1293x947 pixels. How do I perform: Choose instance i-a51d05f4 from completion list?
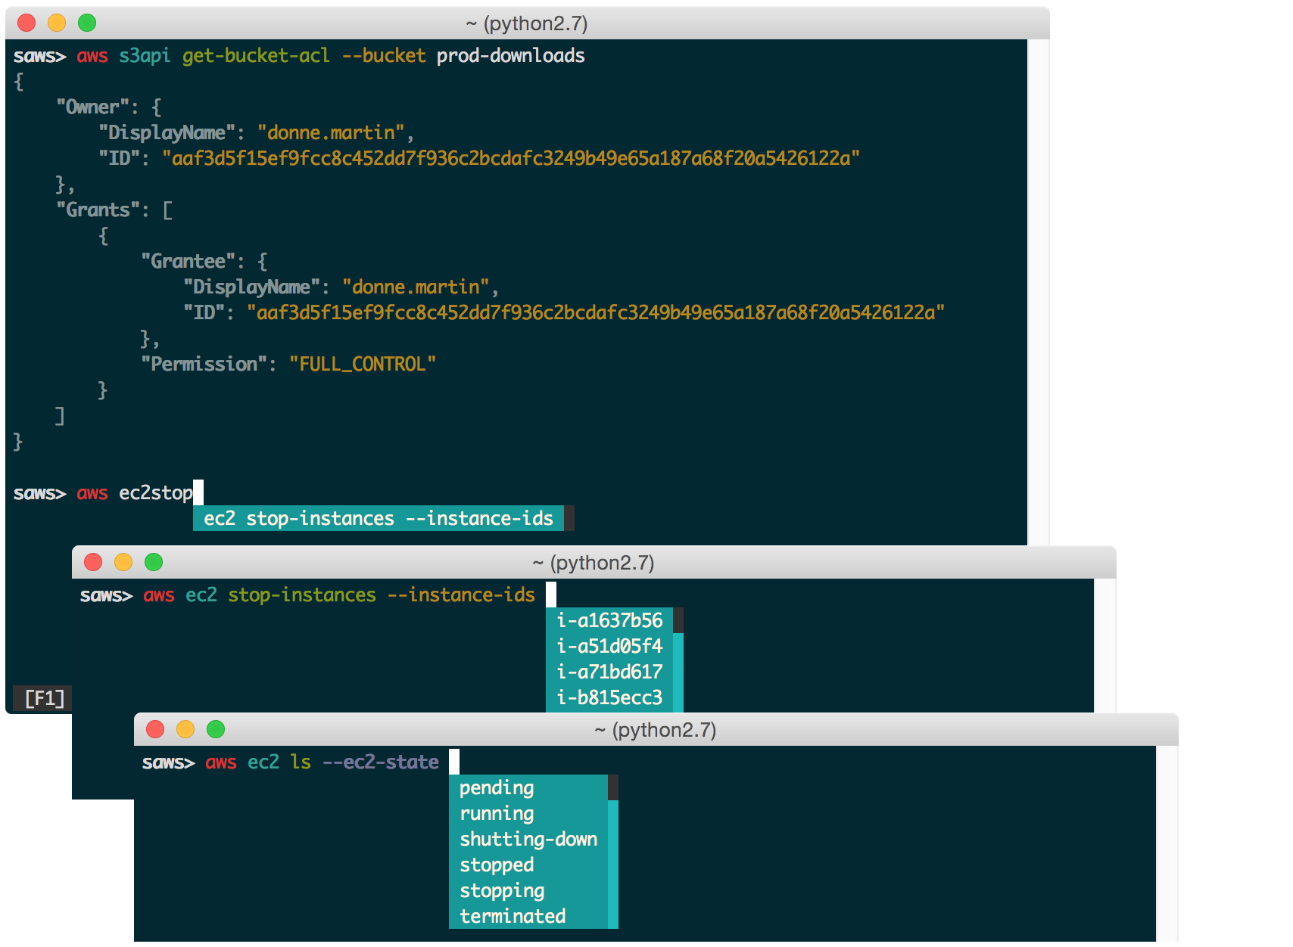609,646
